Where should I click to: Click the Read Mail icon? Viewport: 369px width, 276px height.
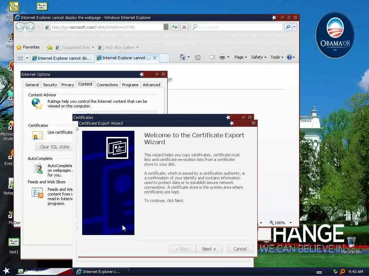pos(212,57)
